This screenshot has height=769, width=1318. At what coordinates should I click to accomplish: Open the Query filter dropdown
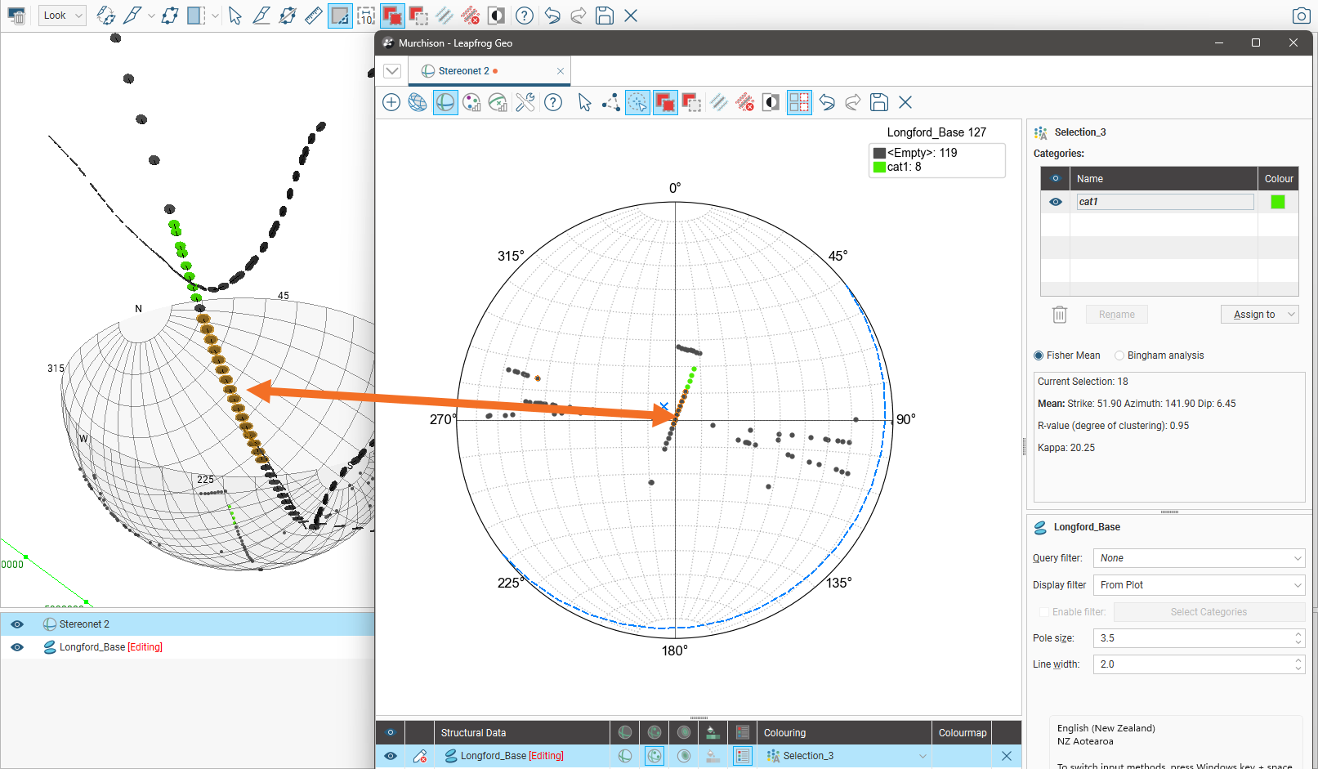1198,558
